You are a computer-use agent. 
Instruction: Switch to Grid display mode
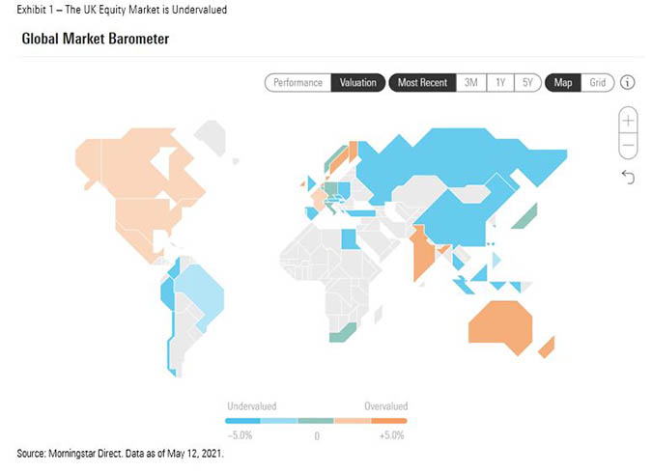click(x=597, y=83)
